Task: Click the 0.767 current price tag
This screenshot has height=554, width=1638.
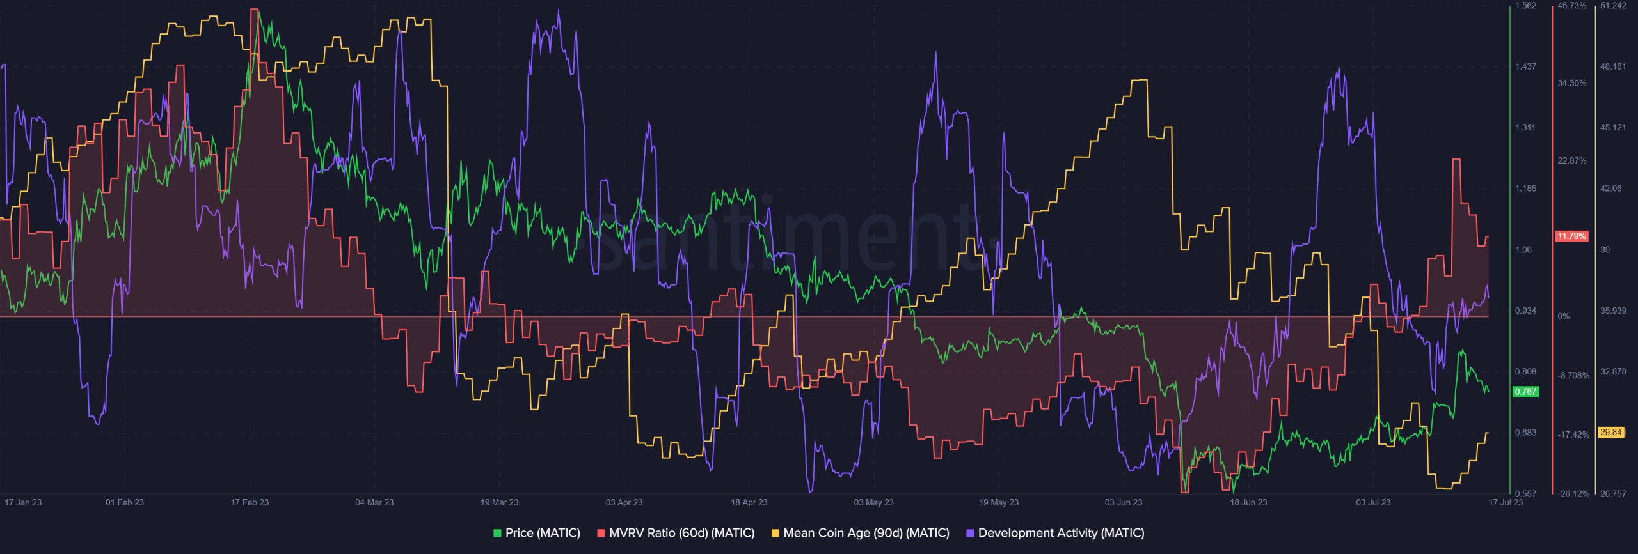Action: [1525, 392]
